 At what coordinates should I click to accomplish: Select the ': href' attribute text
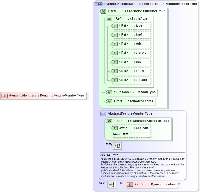[138, 34]
